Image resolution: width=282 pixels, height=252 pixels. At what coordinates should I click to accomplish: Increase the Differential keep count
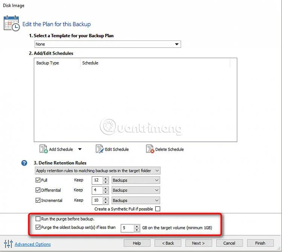pyautogui.click(x=106, y=188)
